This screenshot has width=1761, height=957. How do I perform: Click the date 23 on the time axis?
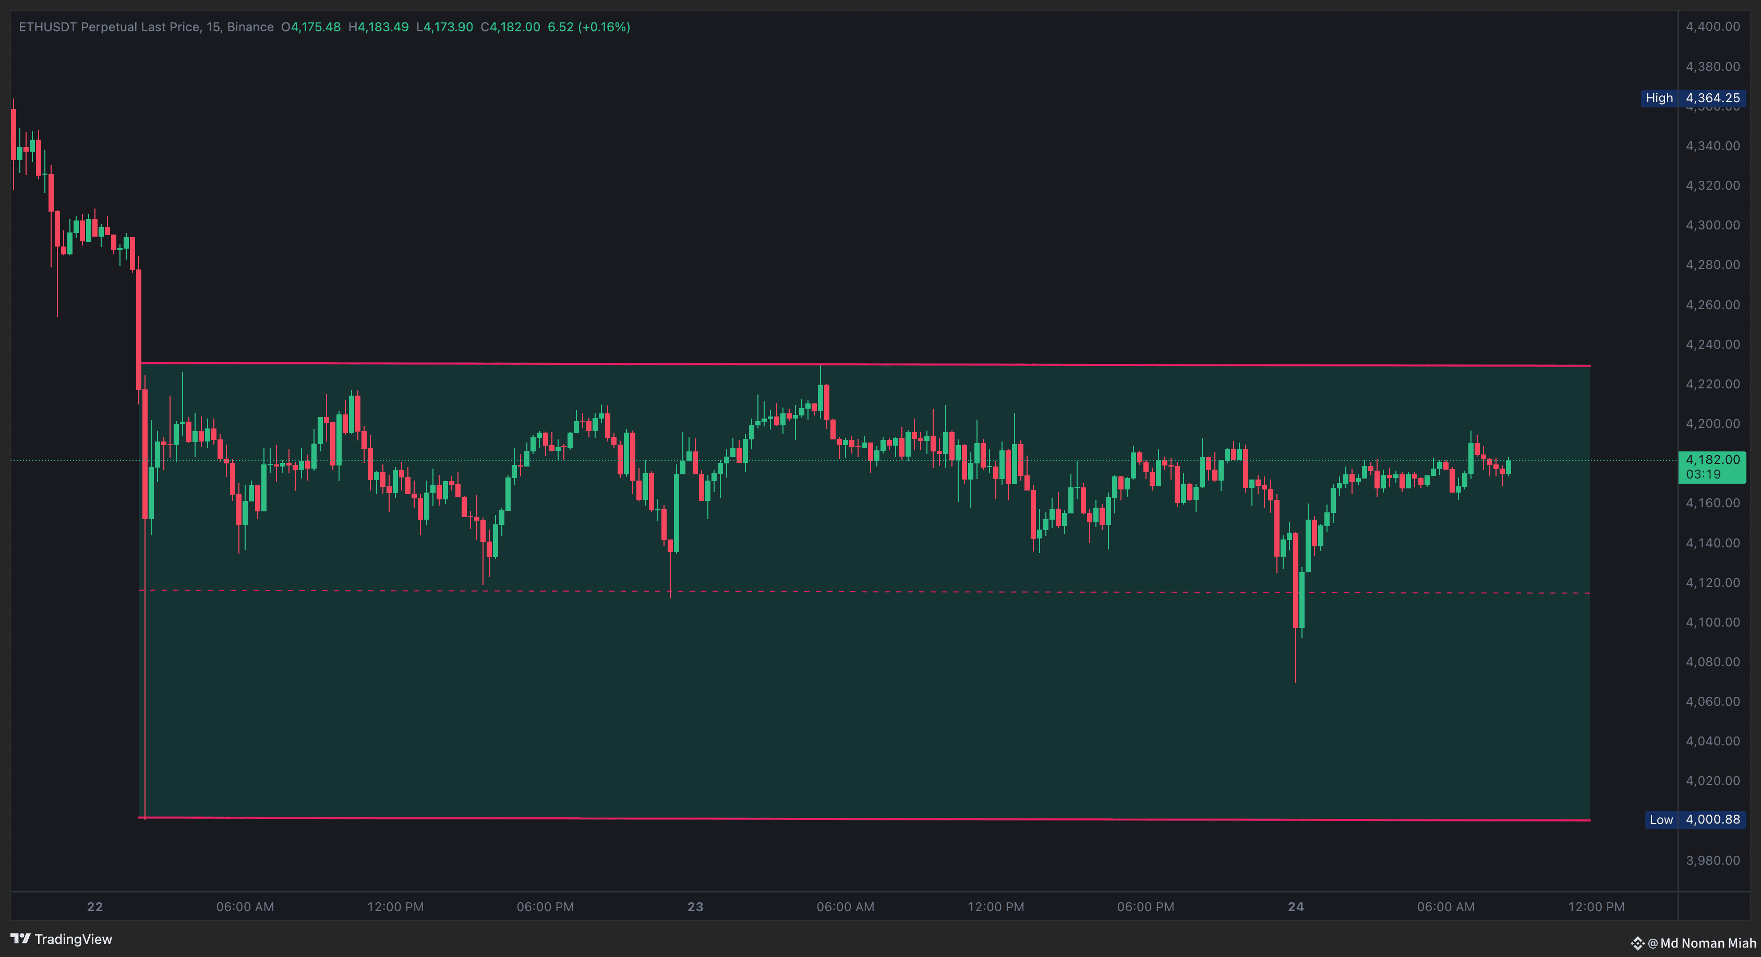[695, 907]
